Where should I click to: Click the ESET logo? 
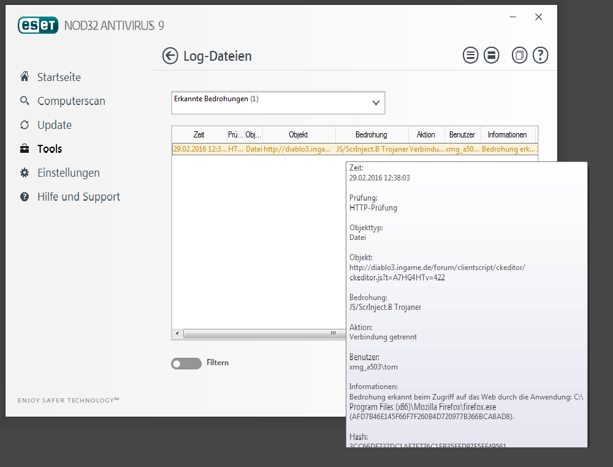point(38,25)
